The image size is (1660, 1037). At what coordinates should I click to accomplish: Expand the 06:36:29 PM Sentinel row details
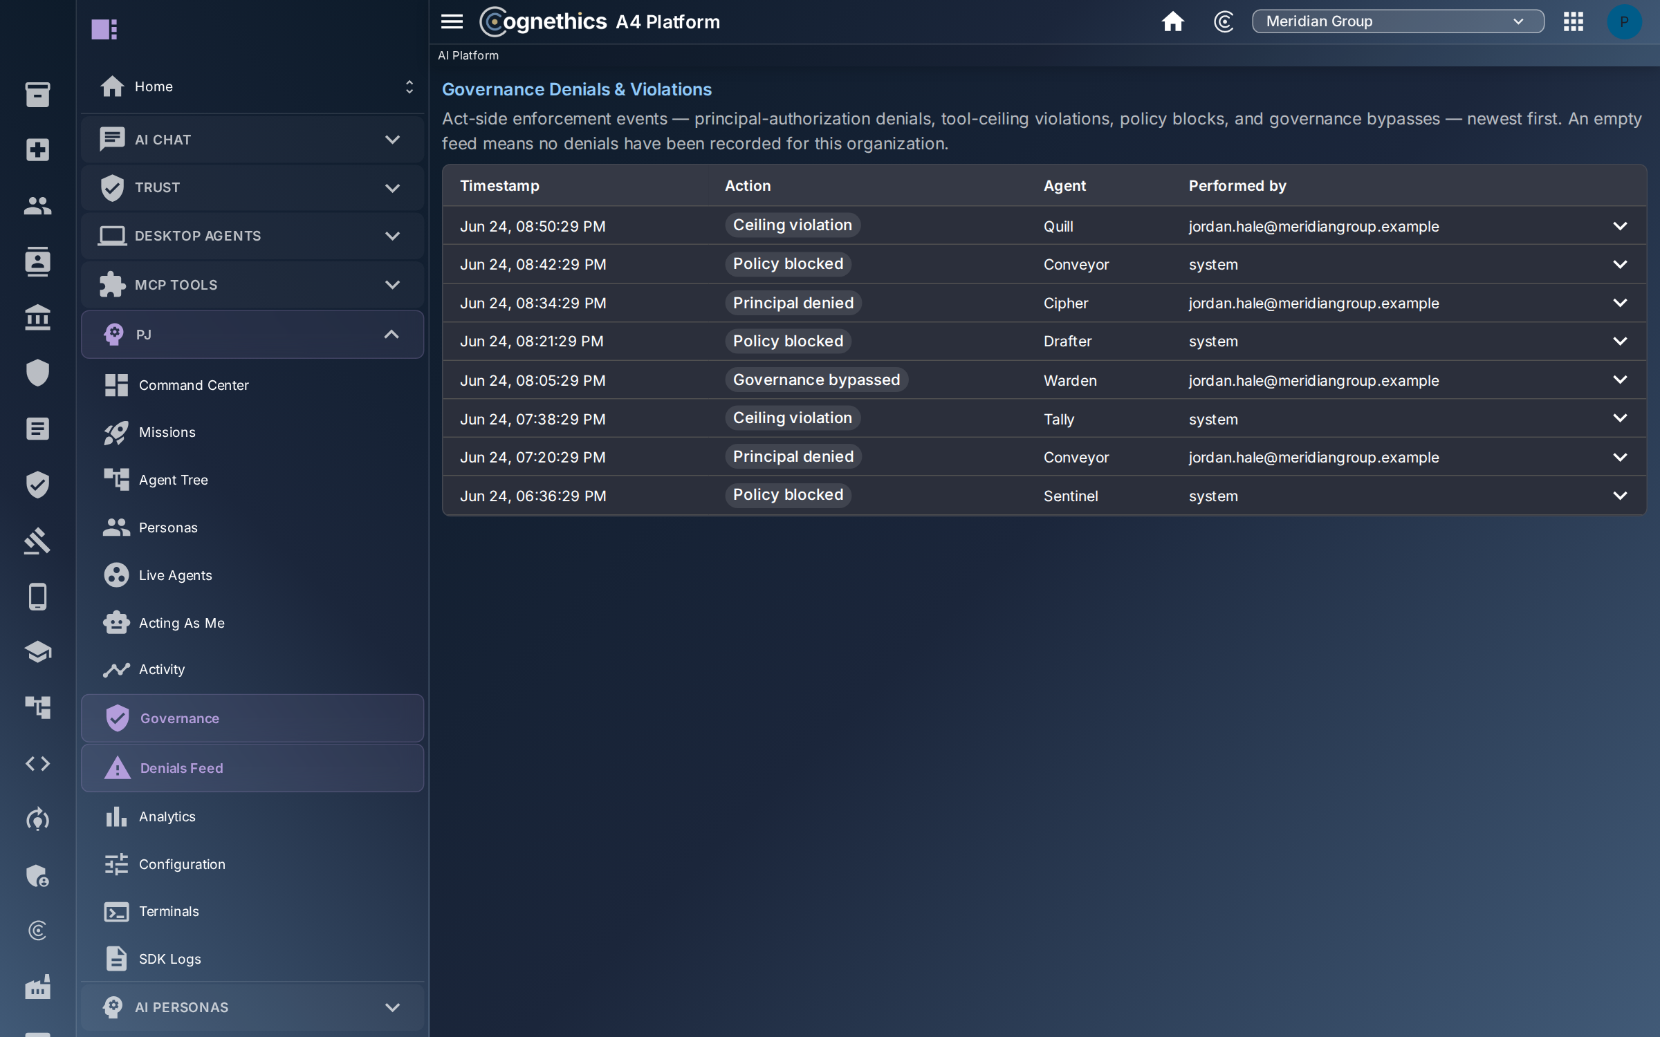1620,496
